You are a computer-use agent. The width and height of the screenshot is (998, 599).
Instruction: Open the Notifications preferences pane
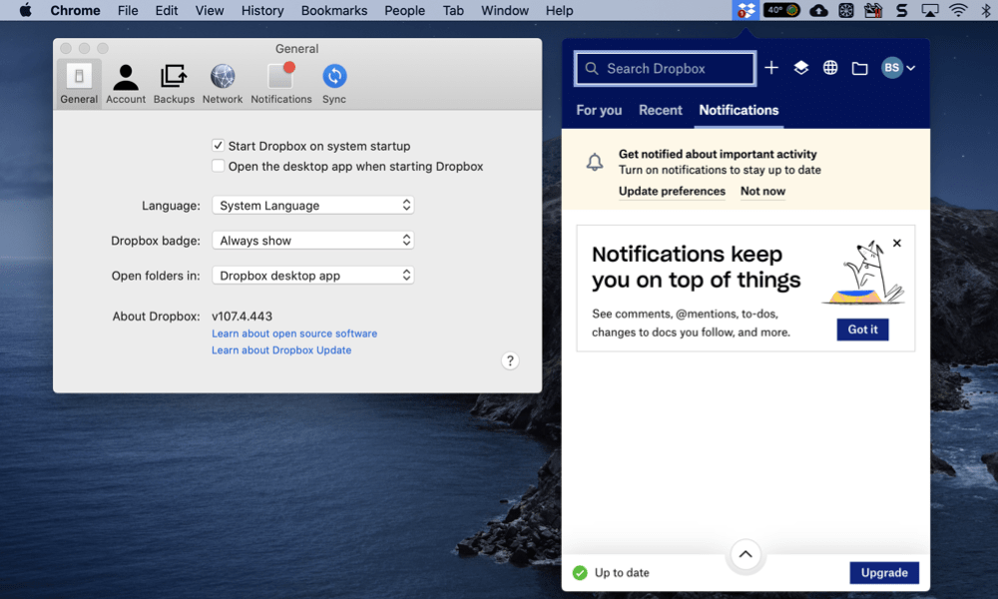coord(280,84)
